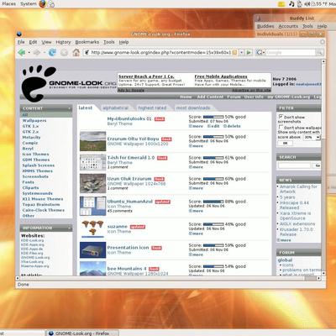336x336 pixels.
Task: Click the tray icon left of the speaker
Action: 300,4
